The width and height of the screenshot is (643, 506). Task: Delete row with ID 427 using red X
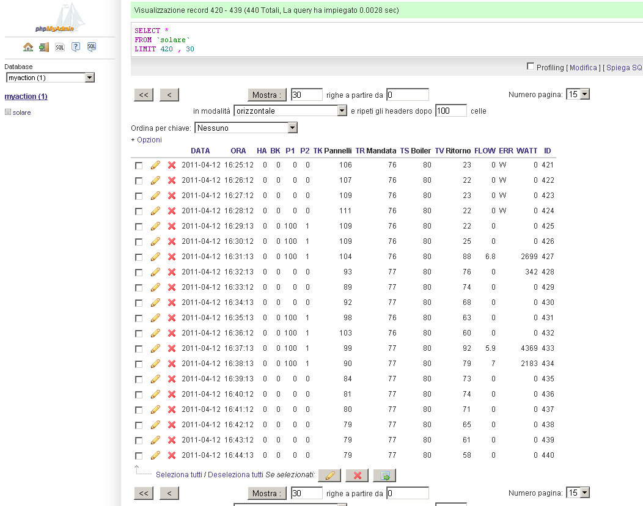[172, 257]
